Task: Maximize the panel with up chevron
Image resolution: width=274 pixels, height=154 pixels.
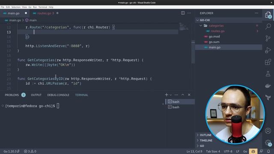Action: pos(183,95)
